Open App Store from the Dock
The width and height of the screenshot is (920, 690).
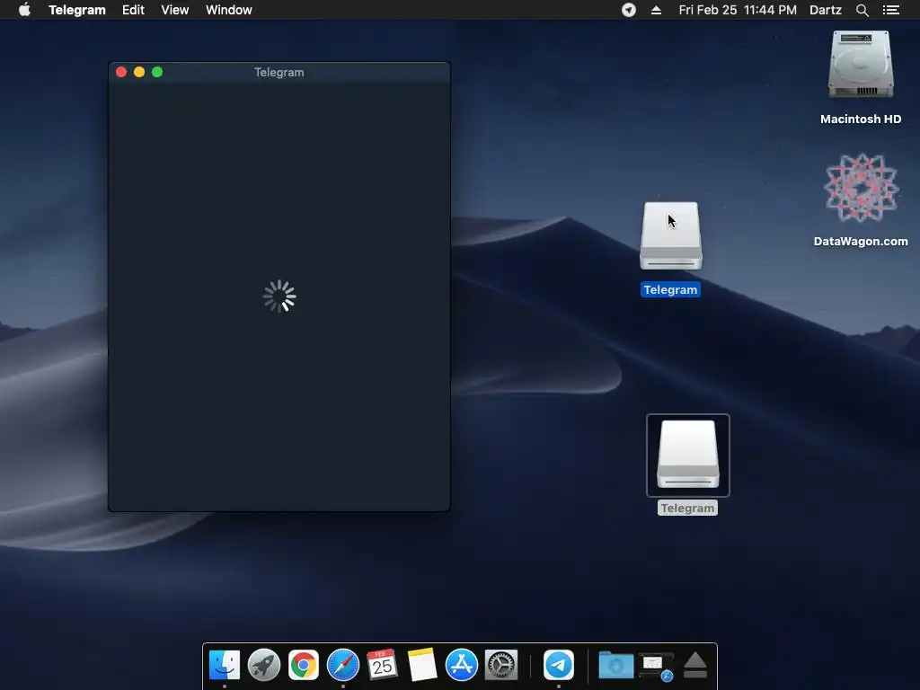pyautogui.click(x=461, y=665)
